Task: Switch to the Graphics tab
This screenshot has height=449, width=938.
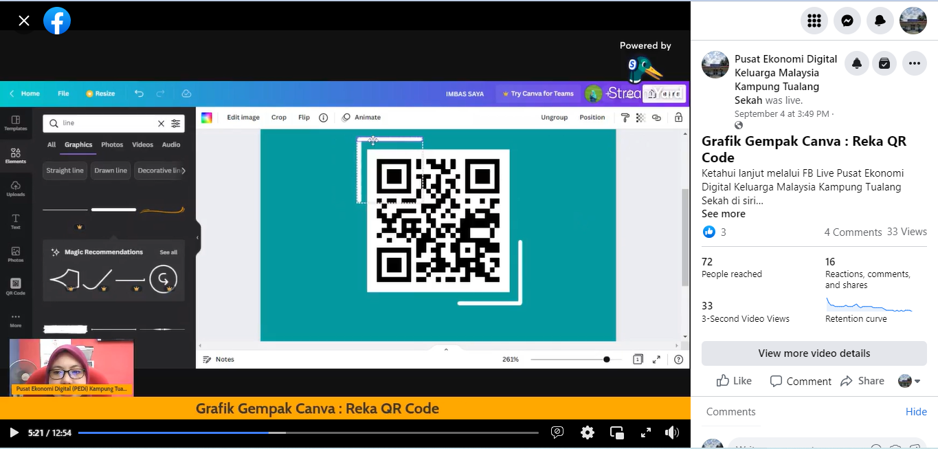Action: 78,144
